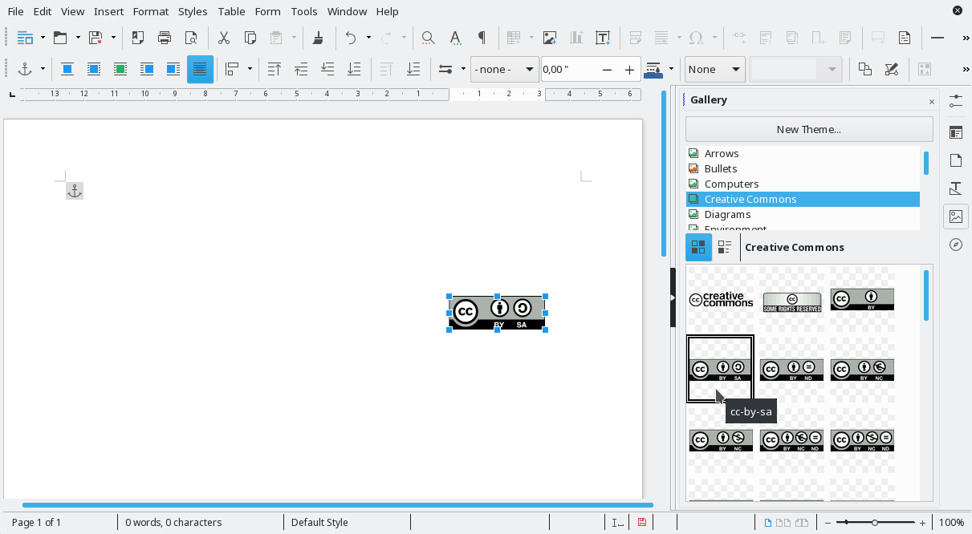Image resolution: width=972 pixels, height=534 pixels.
Task: Select the Insert Table icon
Action: pyautogui.click(x=514, y=38)
